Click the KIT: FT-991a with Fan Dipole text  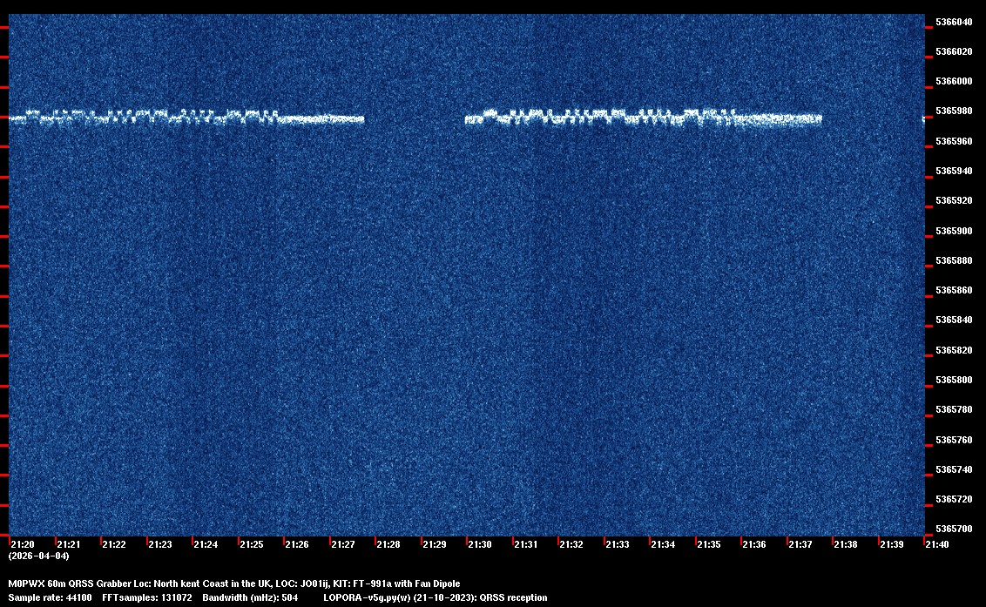coord(397,583)
